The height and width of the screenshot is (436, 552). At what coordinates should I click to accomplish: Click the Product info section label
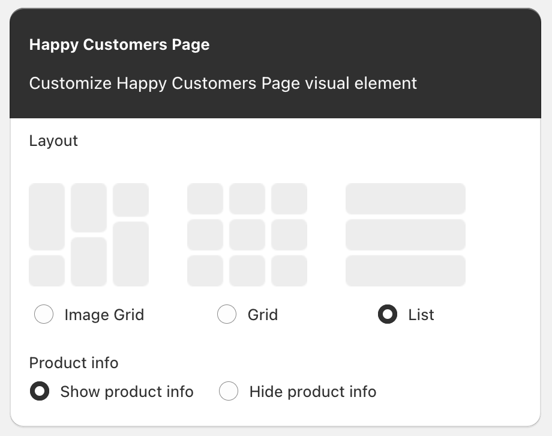point(74,363)
